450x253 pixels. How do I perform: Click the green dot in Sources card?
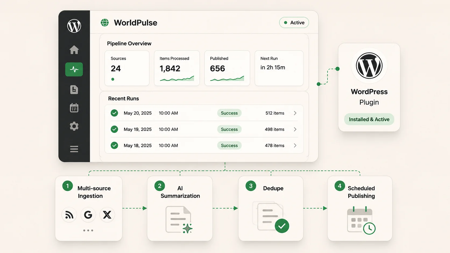click(x=113, y=79)
